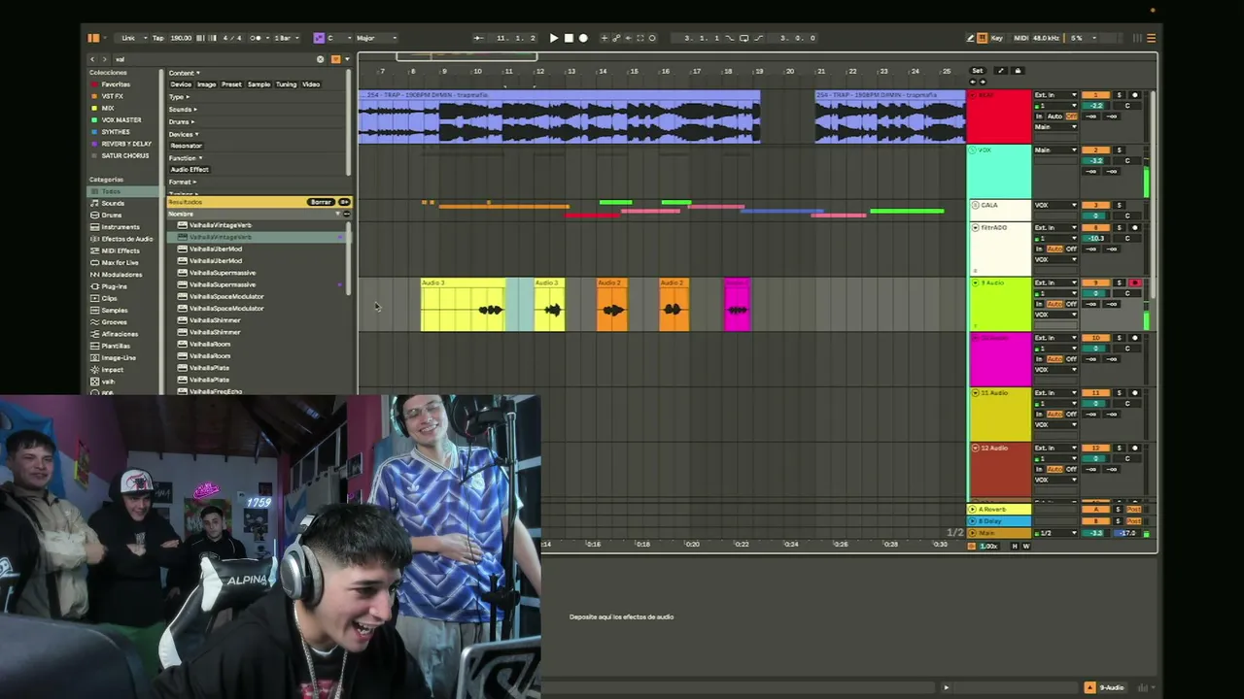This screenshot has height=699, width=1244.
Task: Click the Session Record circle icon
Action: pyautogui.click(x=652, y=38)
